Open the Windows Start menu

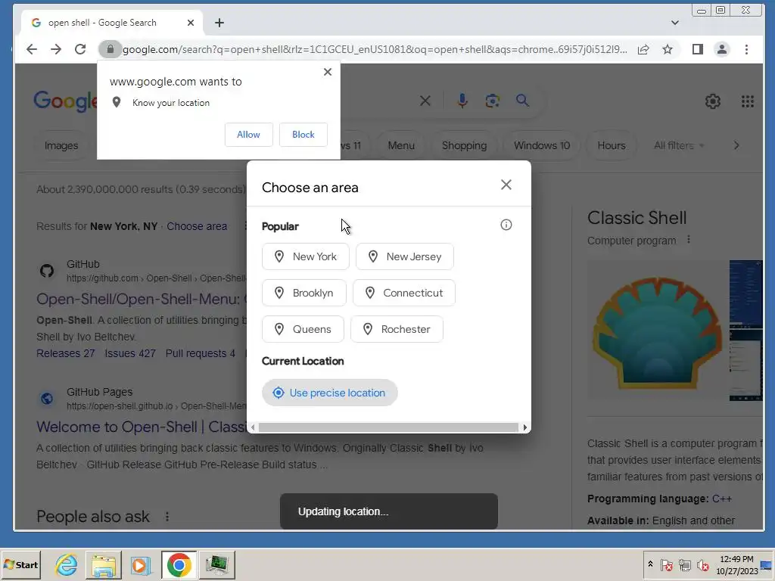point(20,564)
